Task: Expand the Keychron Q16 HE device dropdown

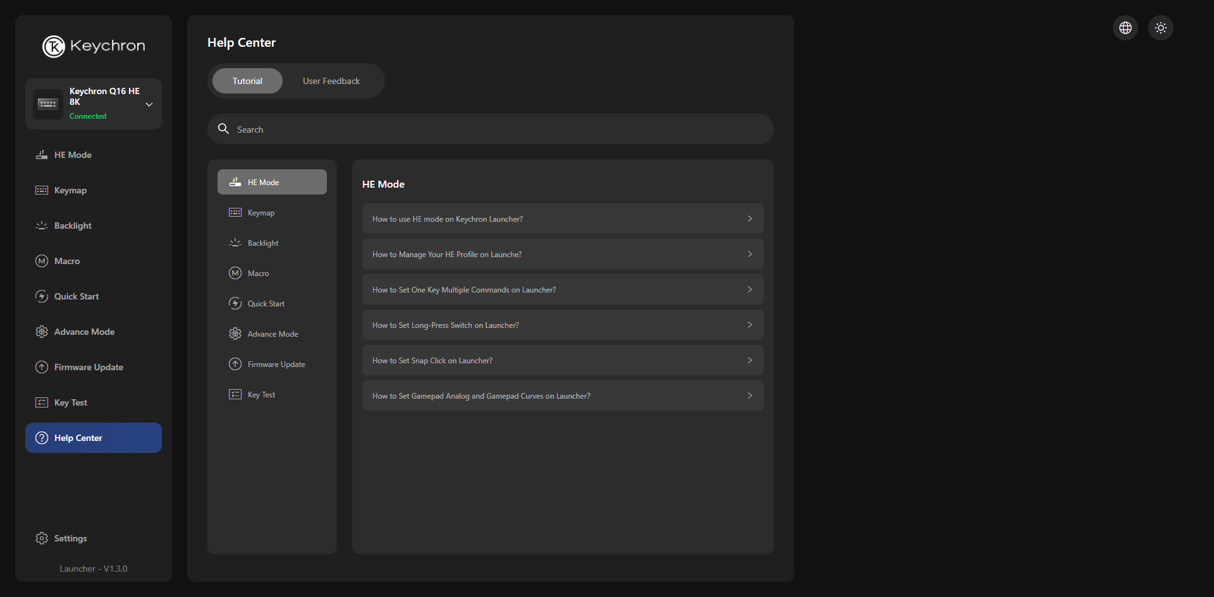Action: [x=149, y=104]
